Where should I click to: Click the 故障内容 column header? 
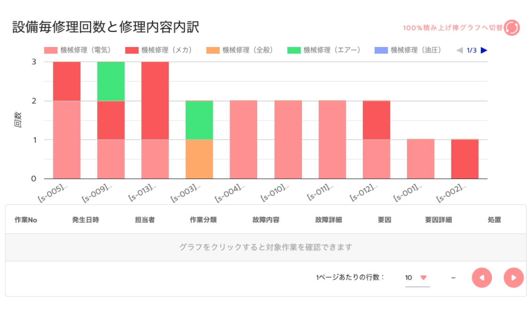[266, 220]
